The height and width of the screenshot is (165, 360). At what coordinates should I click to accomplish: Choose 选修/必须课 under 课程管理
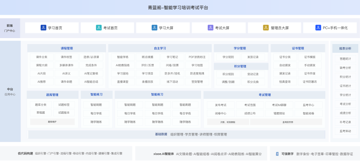pos(91,57)
